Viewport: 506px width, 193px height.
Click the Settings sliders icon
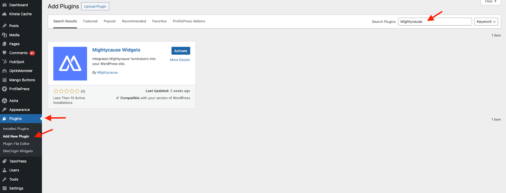pyautogui.click(x=4, y=188)
